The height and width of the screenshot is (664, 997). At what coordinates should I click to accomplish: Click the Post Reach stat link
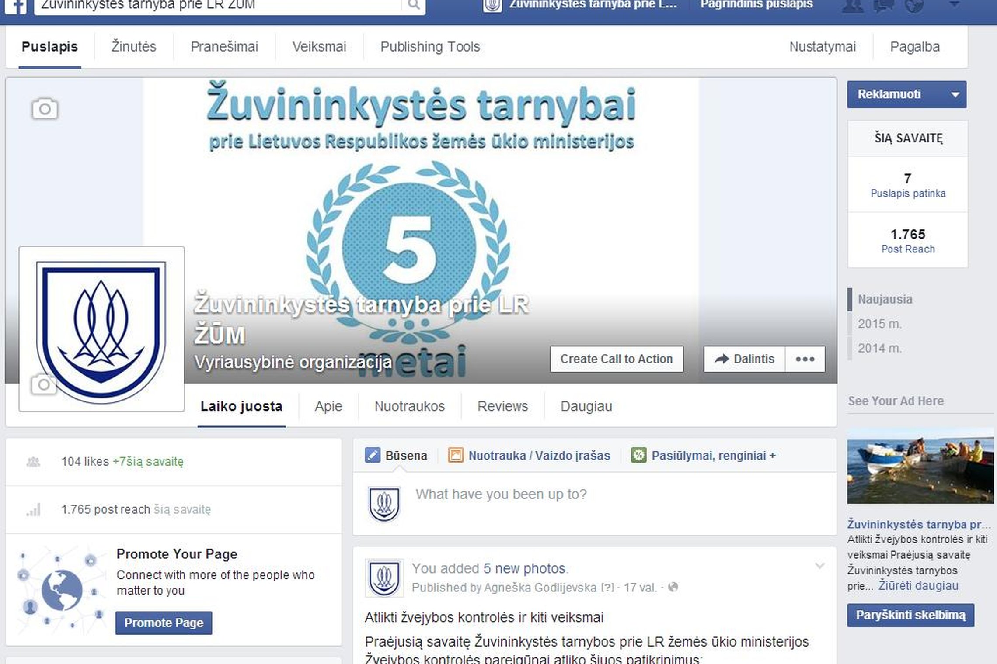coord(908,249)
